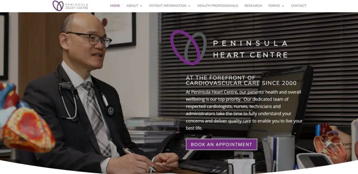Click the Peninsula Heart Centre hero title text
The image size is (358, 174).
click(x=250, y=49)
